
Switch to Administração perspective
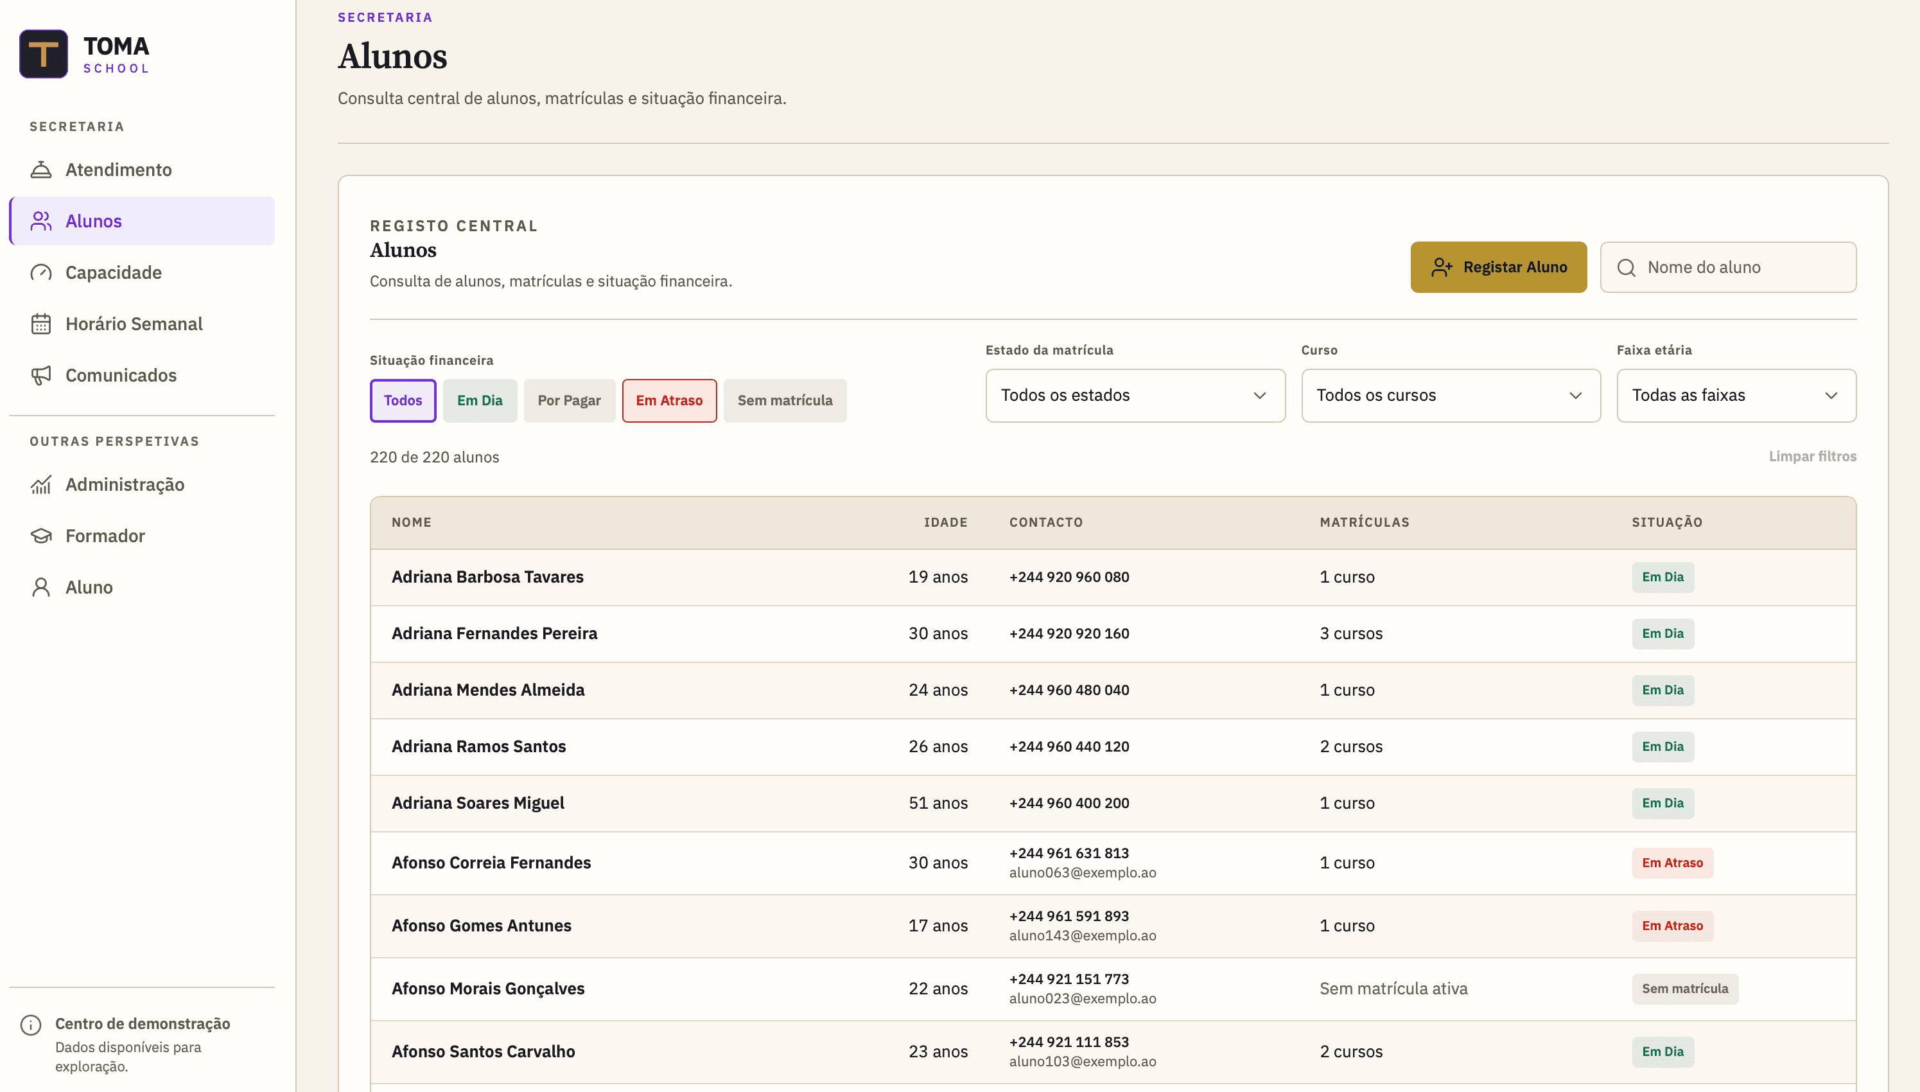[142, 485]
